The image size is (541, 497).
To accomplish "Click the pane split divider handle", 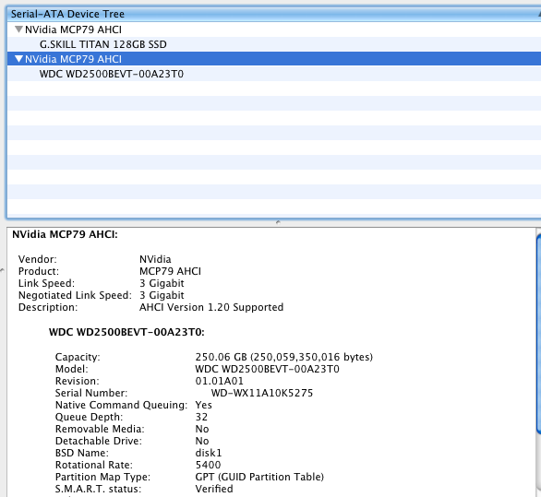I will (x=278, y=222).
